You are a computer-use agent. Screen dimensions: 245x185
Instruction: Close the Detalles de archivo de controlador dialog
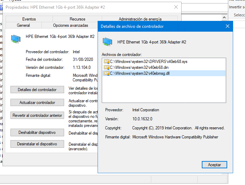[x=228, y=26]
